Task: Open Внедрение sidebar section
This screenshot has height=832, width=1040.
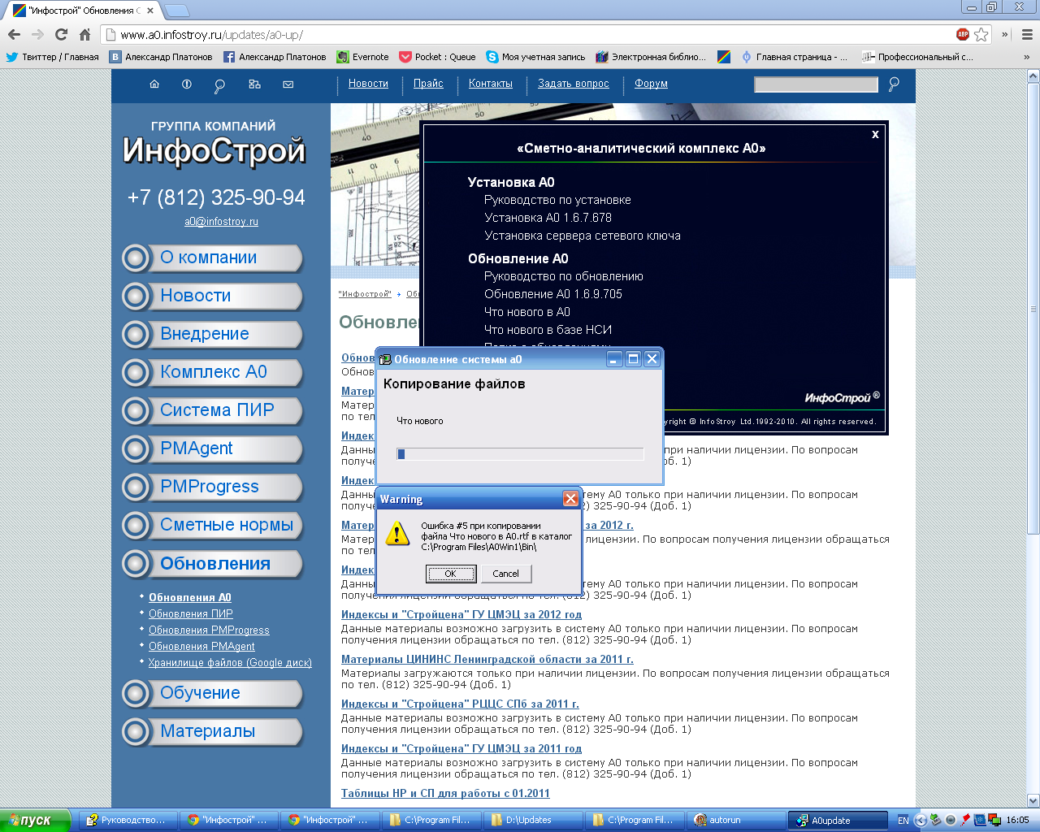Action: pyautogui.click(x=213, y=334)
